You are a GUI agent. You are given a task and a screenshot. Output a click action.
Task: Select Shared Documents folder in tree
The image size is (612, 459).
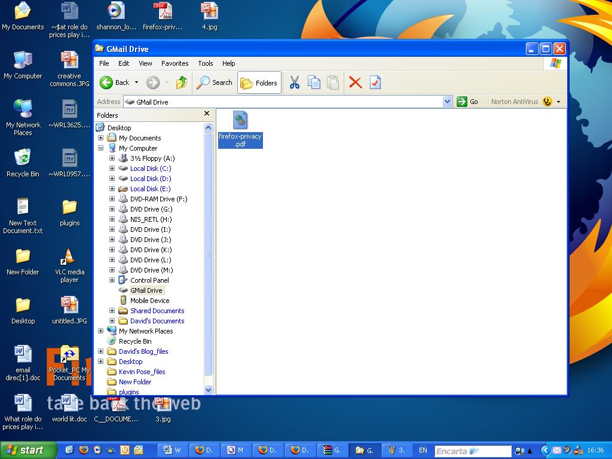pyautogui.click(x=157, y=311)
